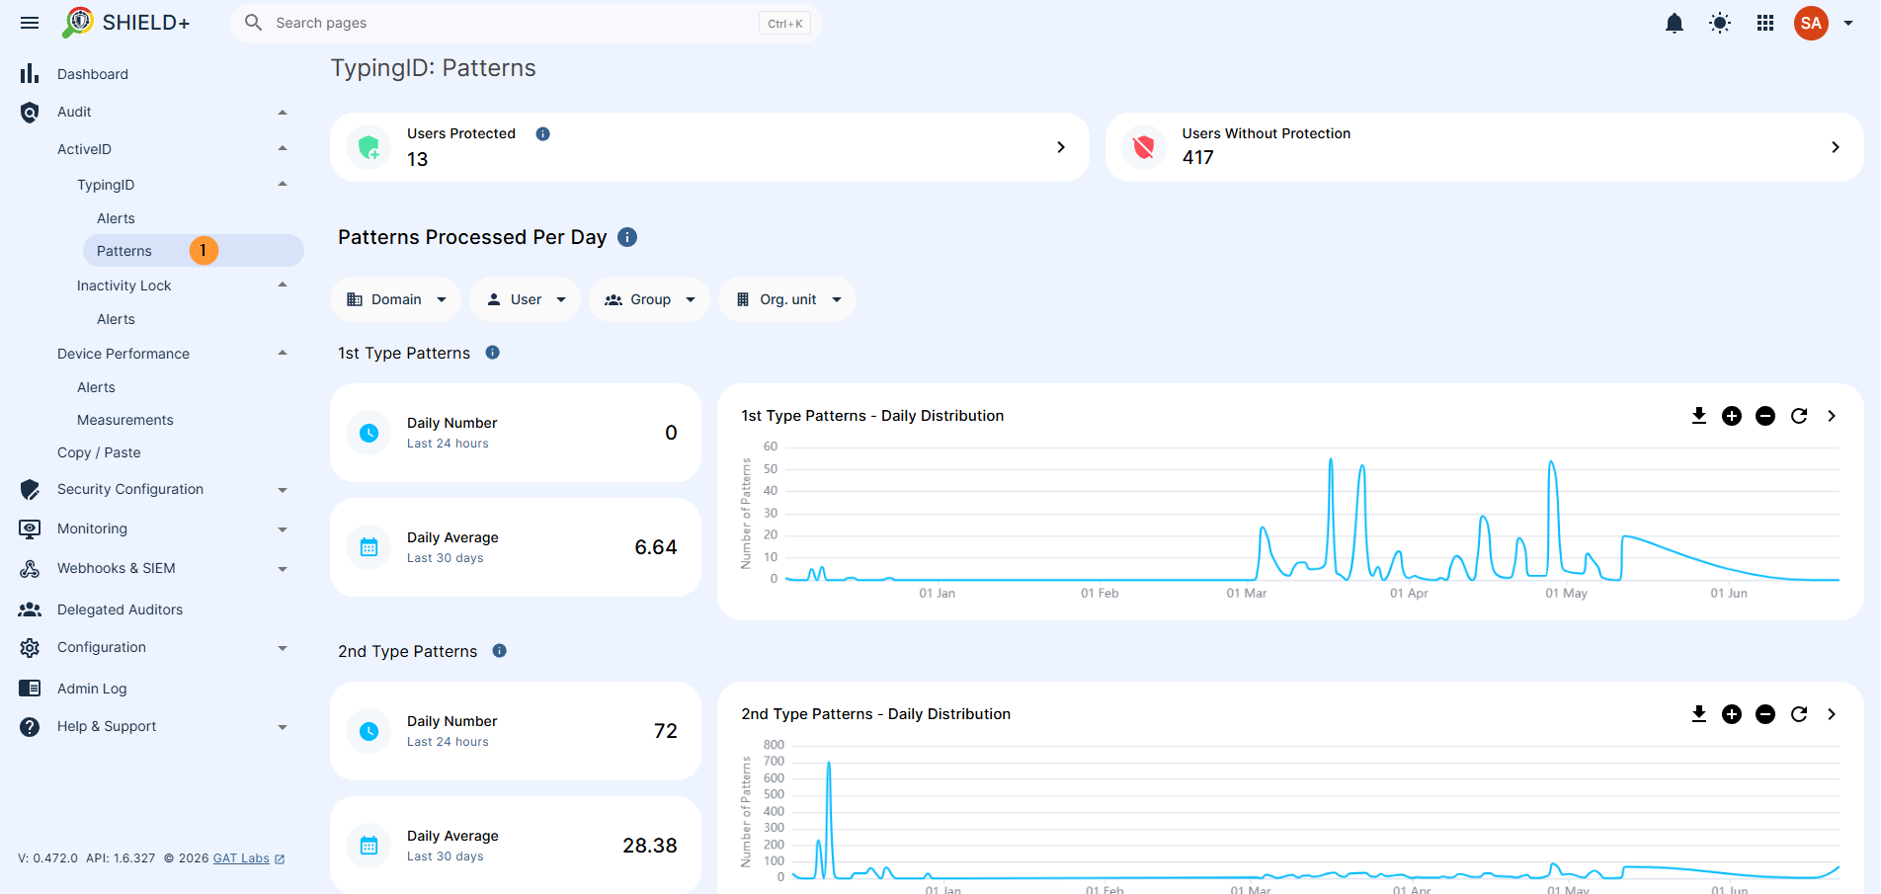
Task: Collapse the Device Performance subsection
Action: pos(283,353)
